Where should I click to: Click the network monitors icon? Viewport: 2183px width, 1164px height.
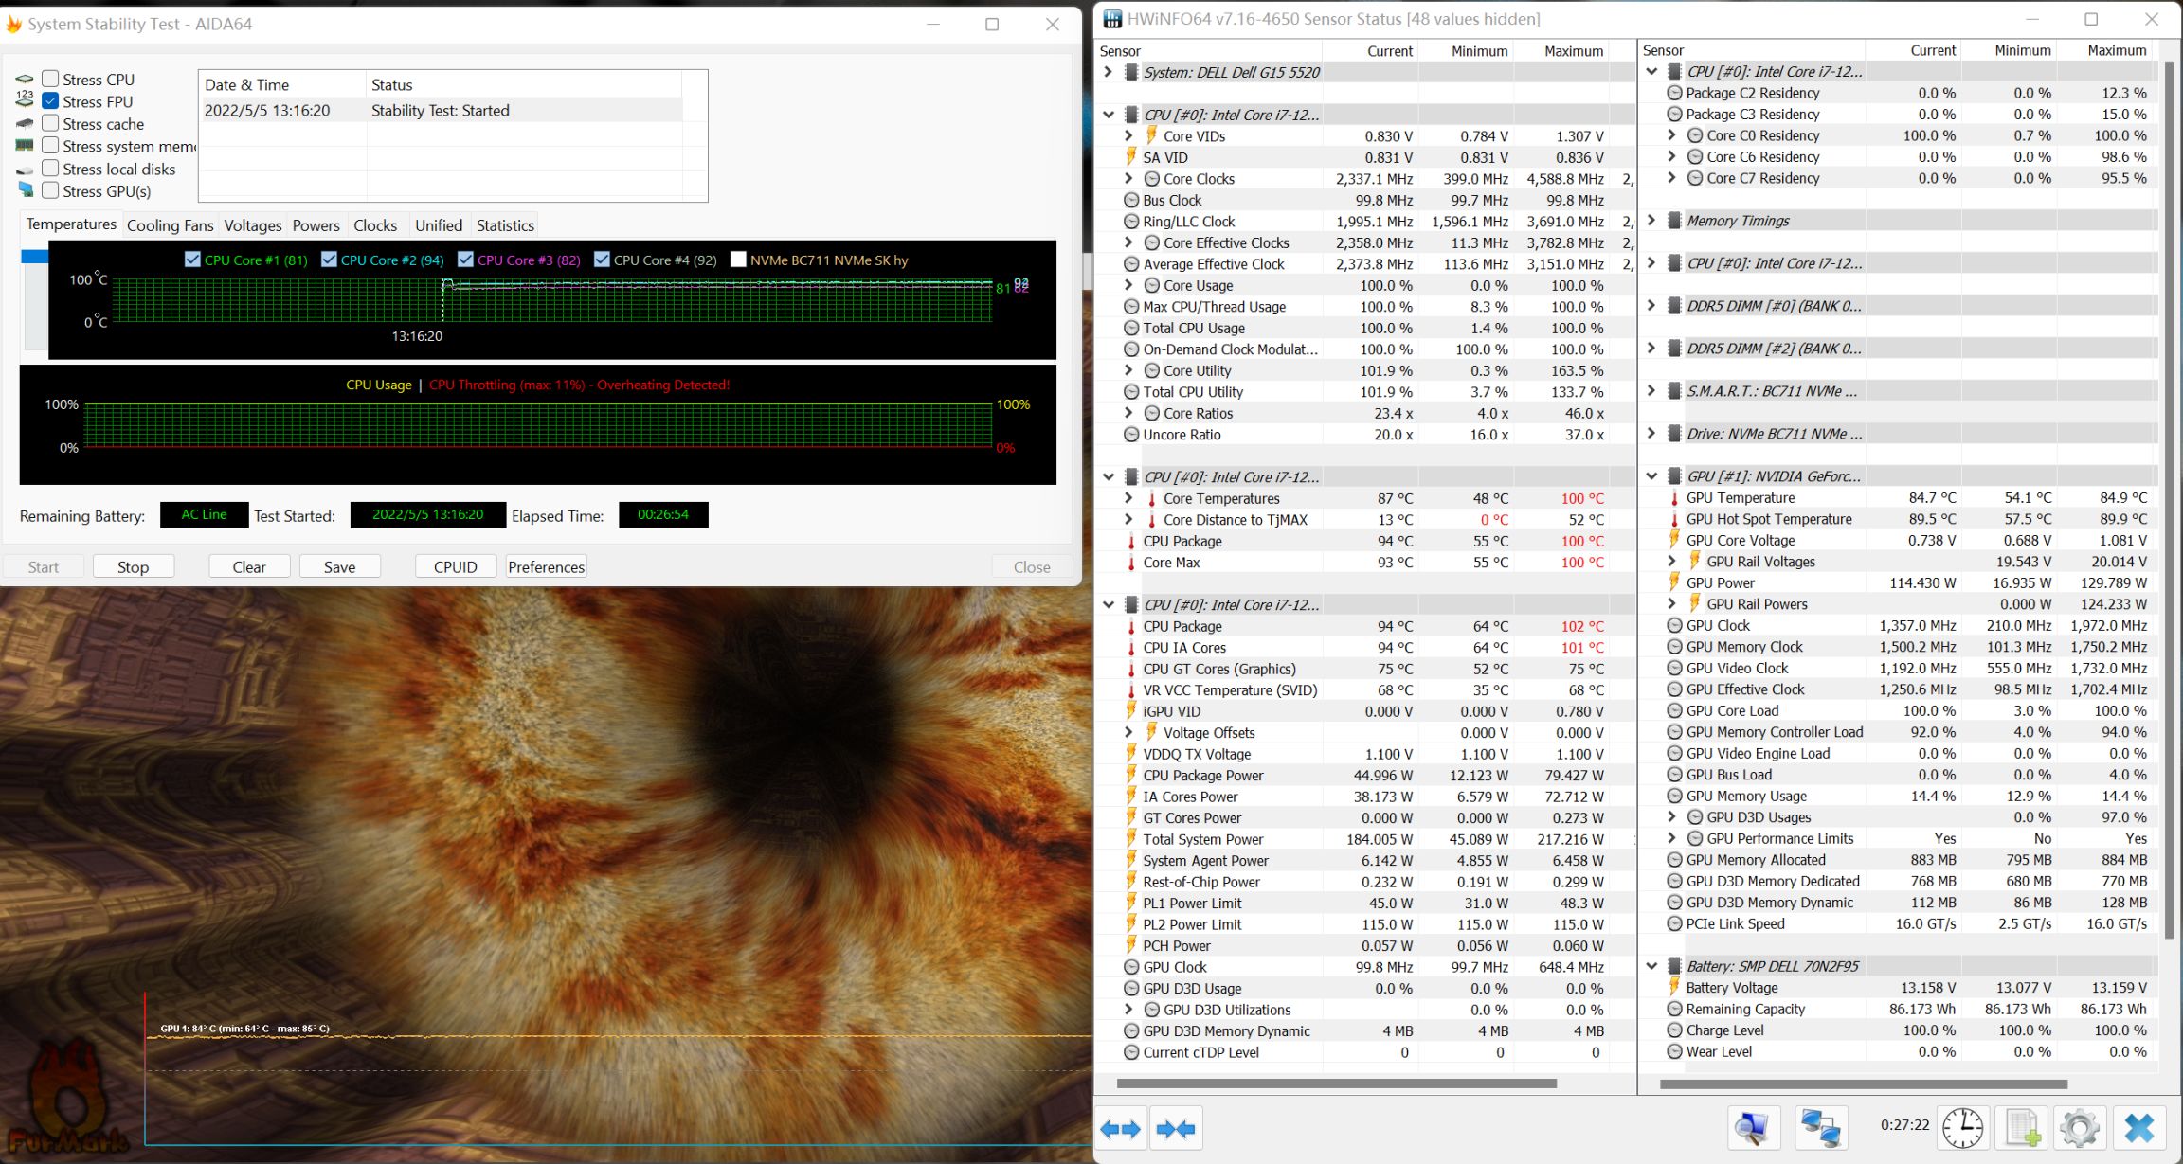click(1820, 1128)
